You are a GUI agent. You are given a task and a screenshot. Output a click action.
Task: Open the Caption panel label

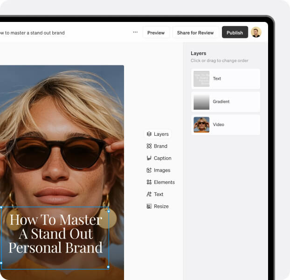coord(163,158)
